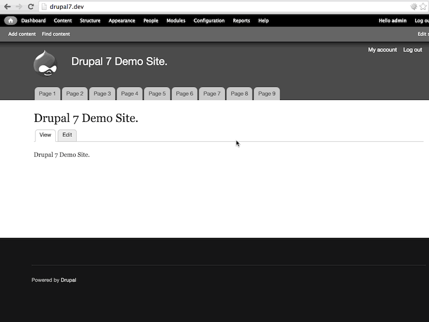The image size is (429, 322).
Task: Click the Add content shortcut
Action: 21,33
